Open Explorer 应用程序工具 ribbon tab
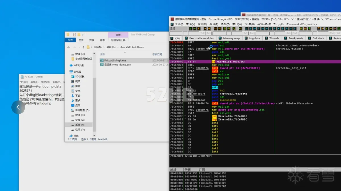Image resolution: width=341 pixels, height=191 pixels. 118,40
